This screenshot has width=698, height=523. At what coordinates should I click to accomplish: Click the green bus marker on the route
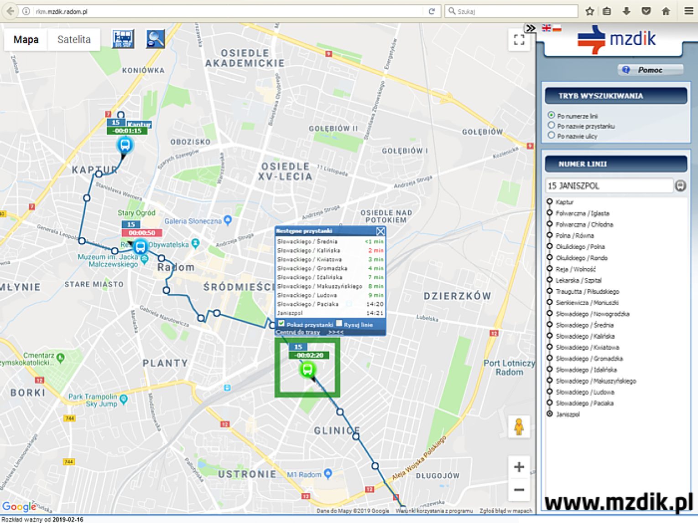pos(307,369)
